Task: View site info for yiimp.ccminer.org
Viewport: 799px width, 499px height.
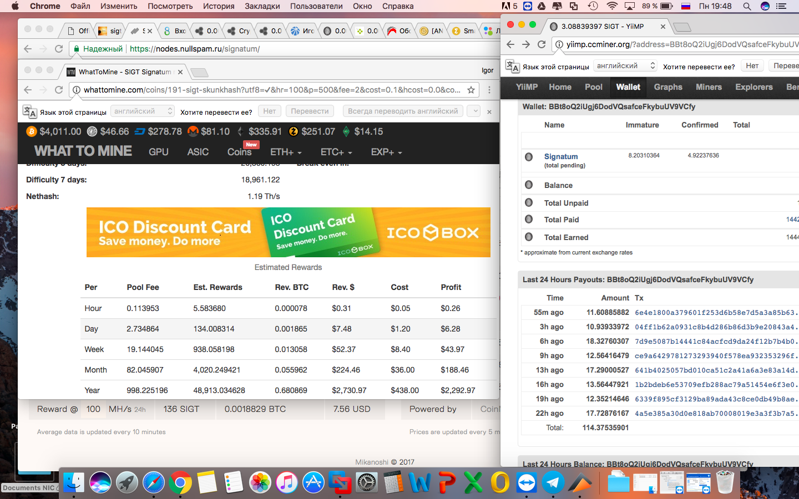Action: click(559, 44)
